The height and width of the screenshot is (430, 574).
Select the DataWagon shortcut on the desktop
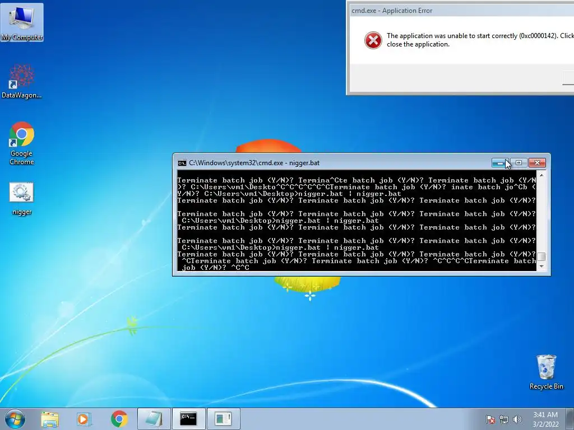(22, 81)
